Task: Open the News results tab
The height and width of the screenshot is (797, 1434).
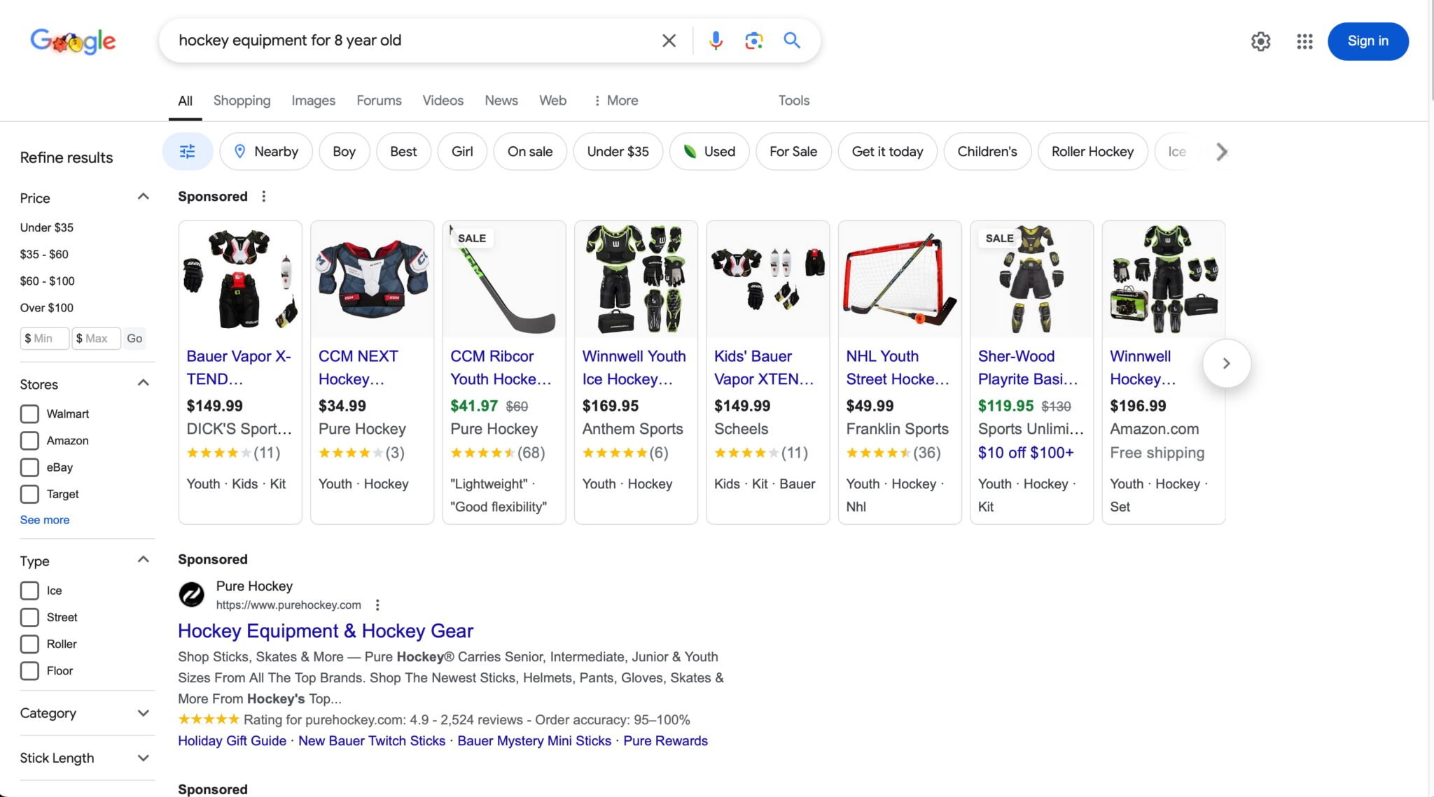Action: [501, 100]
